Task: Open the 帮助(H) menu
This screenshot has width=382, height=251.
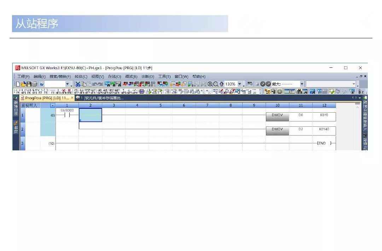Action: click(199, 76)
